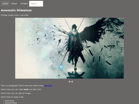The width and height of the screenshot is (139, 104).
Task: Click the italic word in paragraph
Action: point(35,89)
